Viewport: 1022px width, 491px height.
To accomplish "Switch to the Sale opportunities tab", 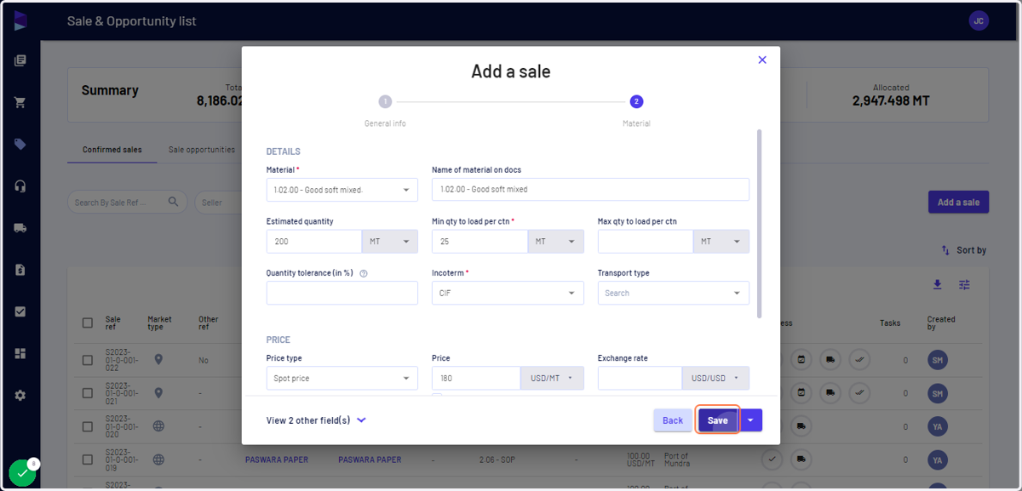I will pyautogui.click(x=202, y=150).
